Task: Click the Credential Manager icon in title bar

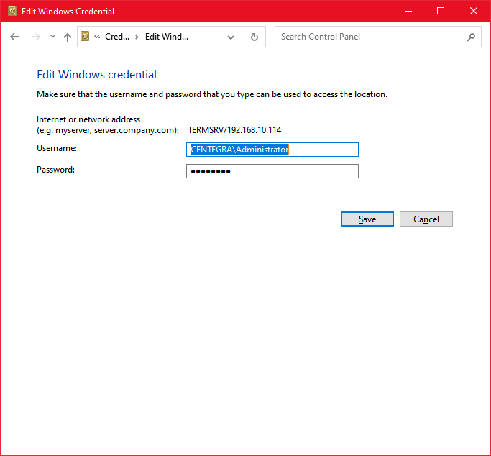Action: [x=12, y=12]
